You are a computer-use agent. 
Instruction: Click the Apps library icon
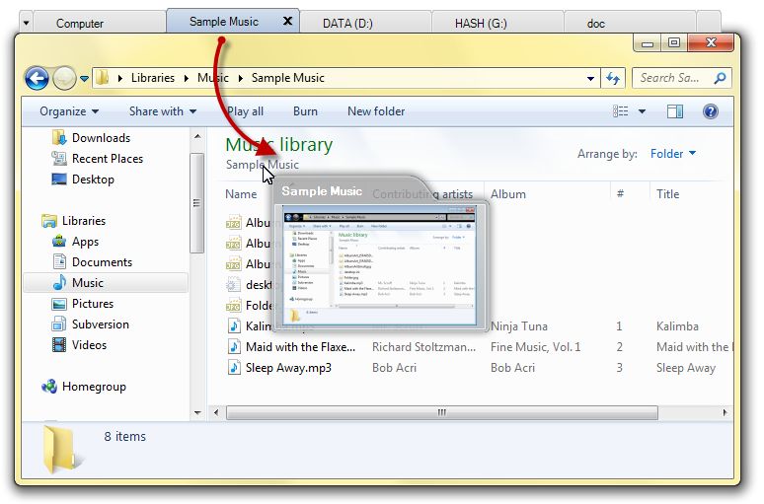tap(59, 241)
